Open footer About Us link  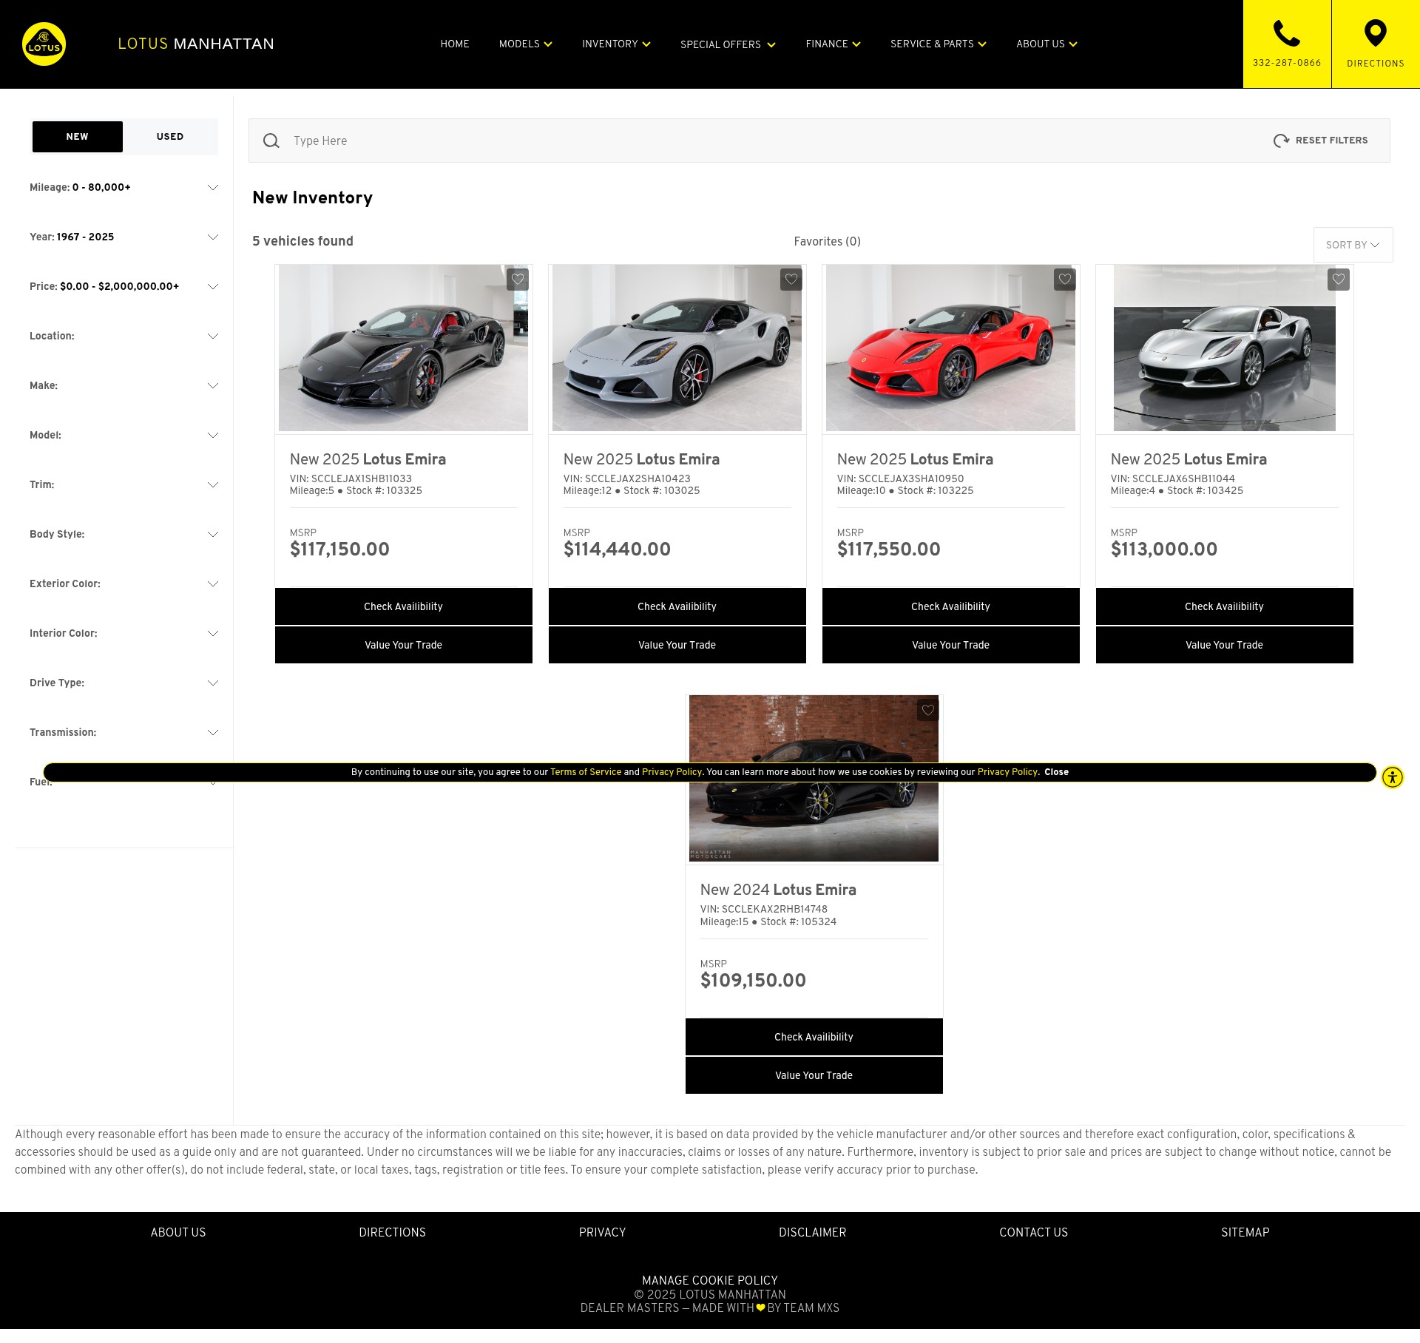(x=178, y=1232)
